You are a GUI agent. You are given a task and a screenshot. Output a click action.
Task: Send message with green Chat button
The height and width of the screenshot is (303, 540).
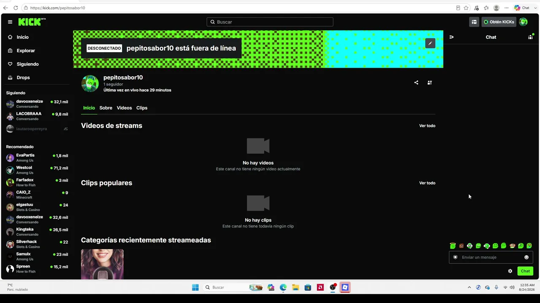point(525,271)
